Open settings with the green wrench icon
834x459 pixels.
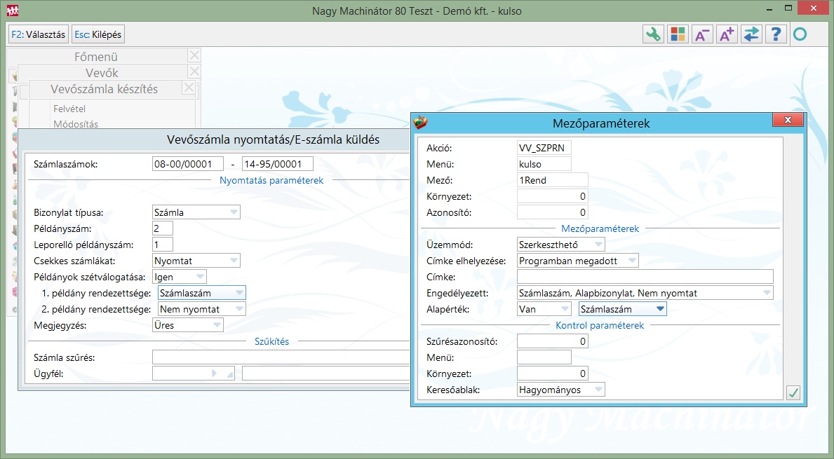pos(654,34)
